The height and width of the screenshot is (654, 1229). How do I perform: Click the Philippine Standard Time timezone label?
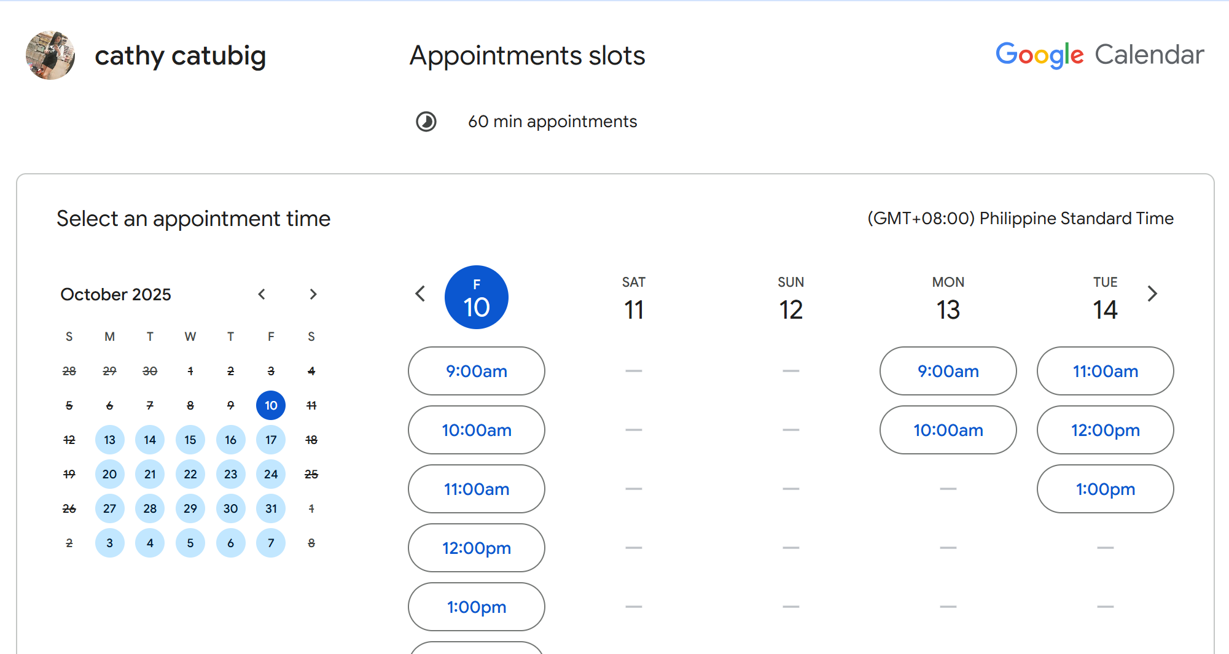point(1020,219)
